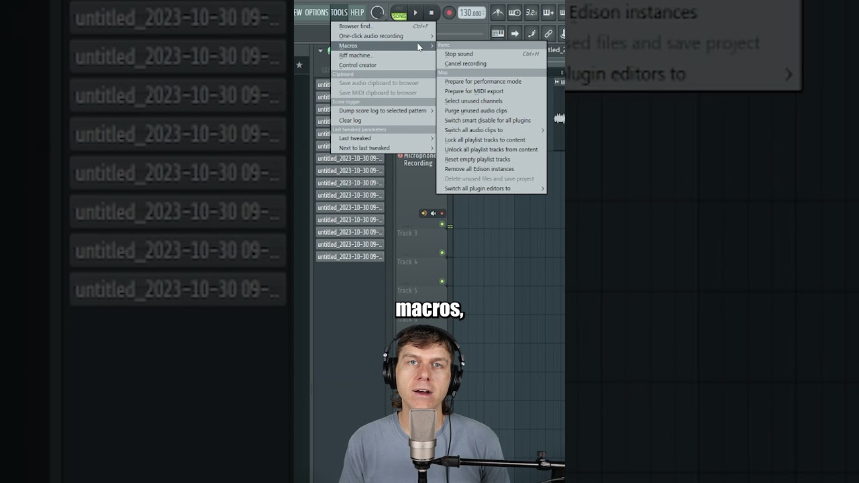Expand the Macros submenu
859x483 pixels.
coord(383,46)
